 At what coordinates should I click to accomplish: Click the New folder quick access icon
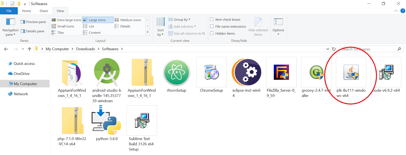[19, 4]
